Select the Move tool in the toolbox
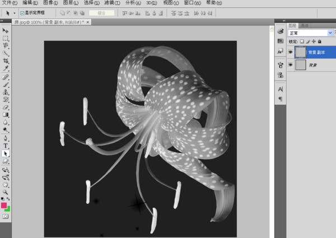 6,30
